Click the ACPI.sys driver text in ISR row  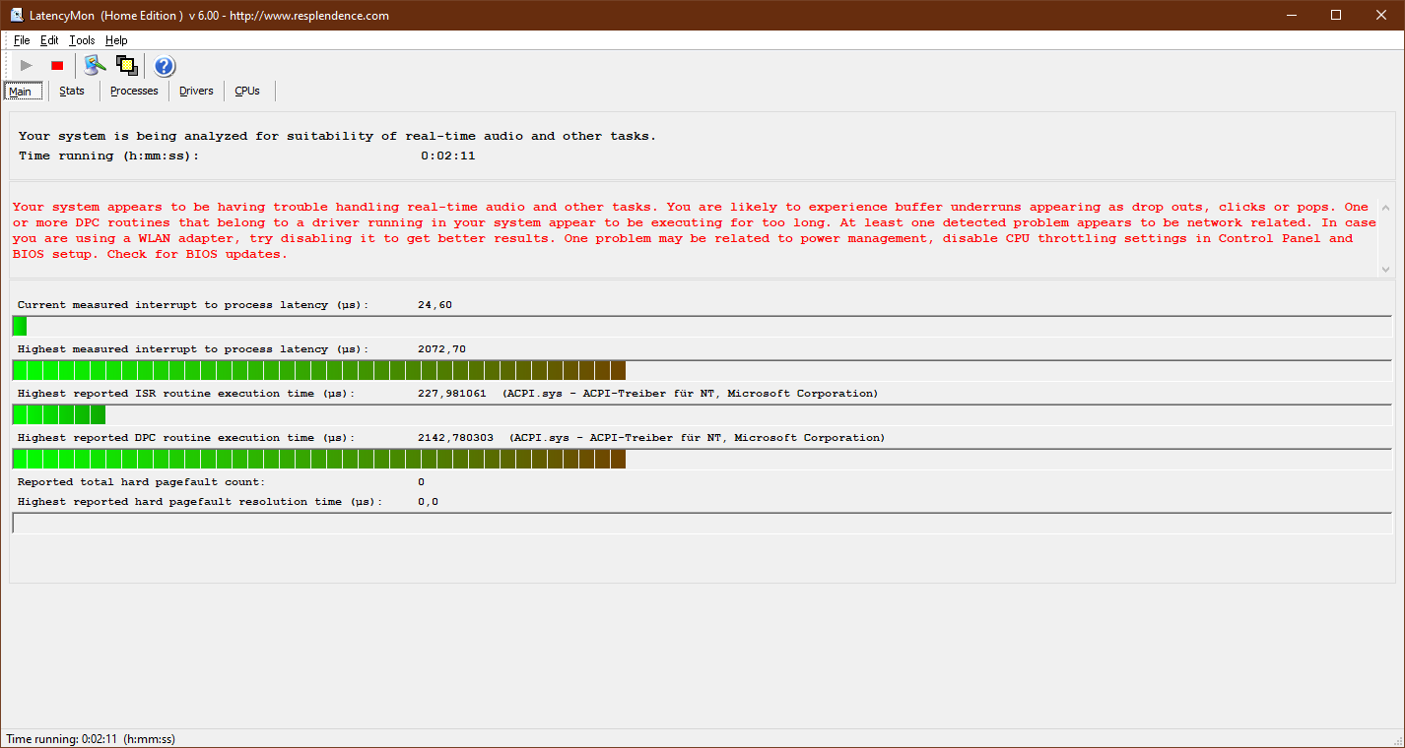(690, 394)
